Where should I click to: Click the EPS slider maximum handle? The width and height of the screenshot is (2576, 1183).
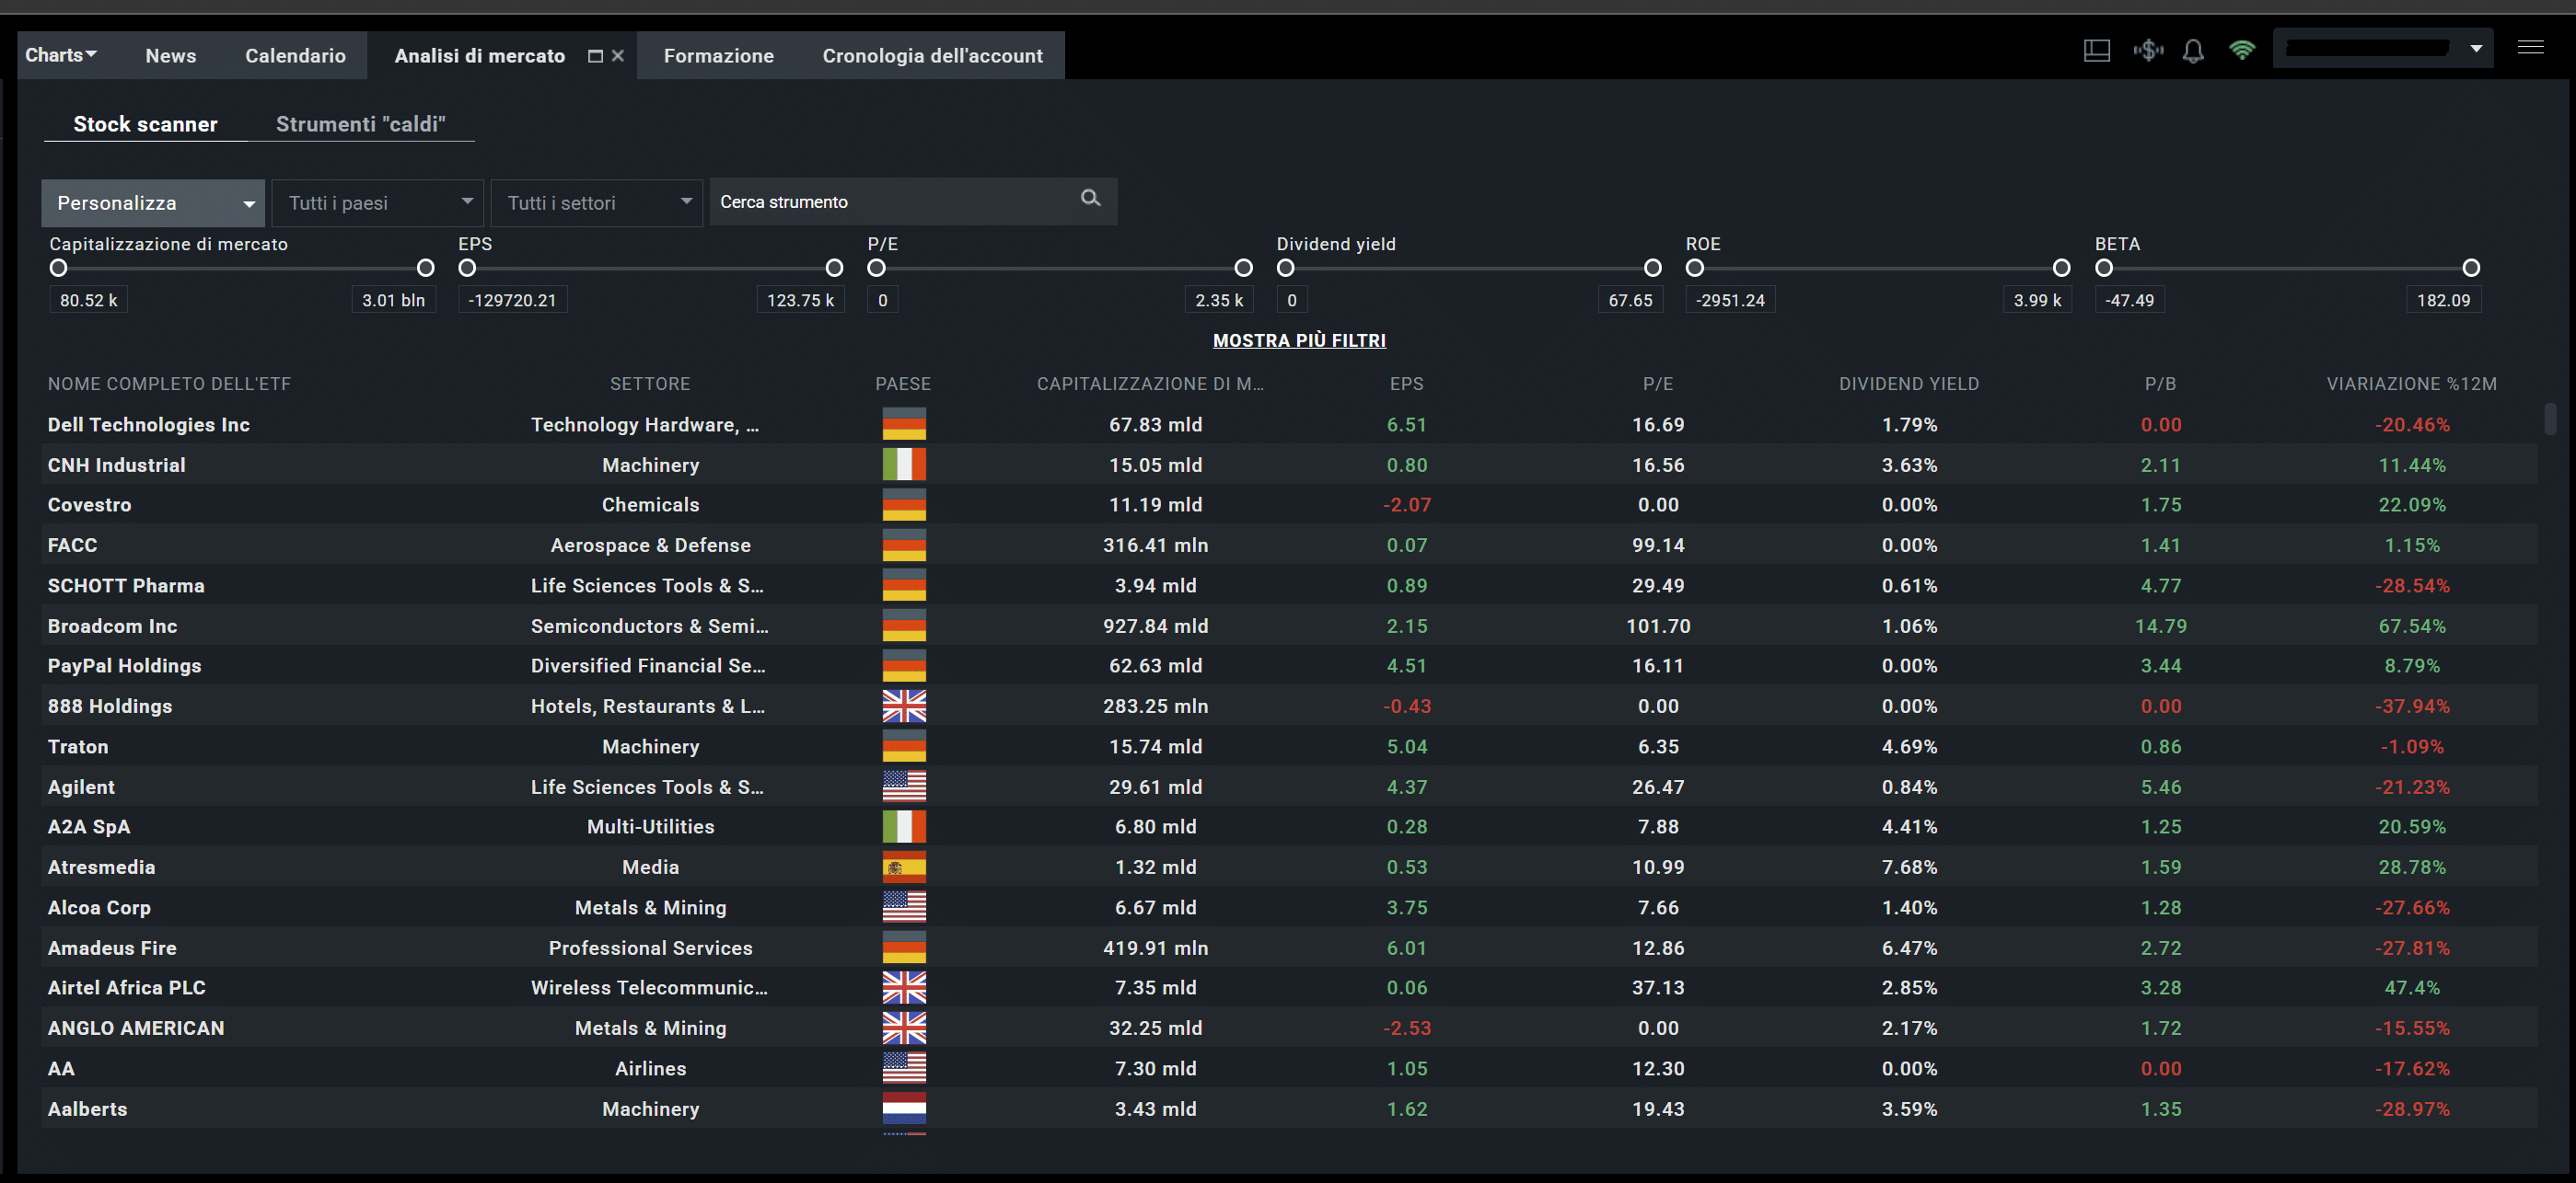pos(834,268)
